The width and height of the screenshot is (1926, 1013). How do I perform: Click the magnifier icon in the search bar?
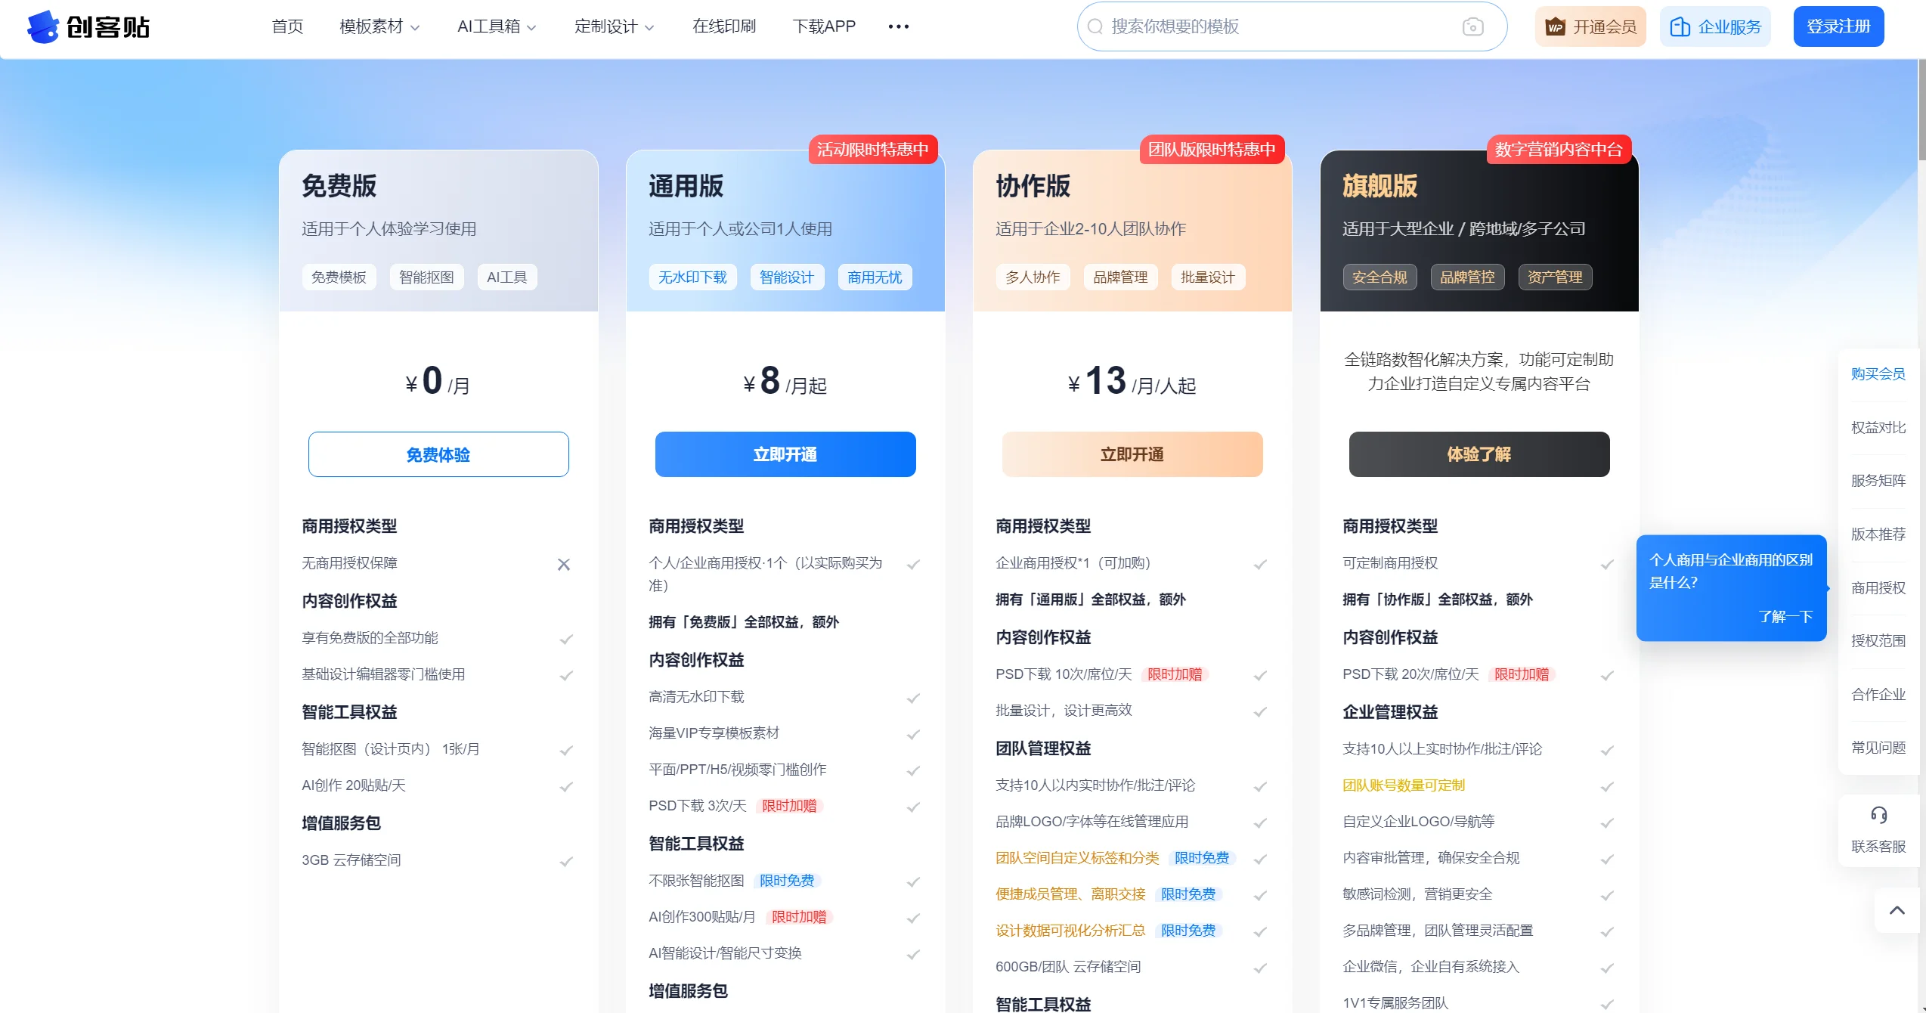(1096, 26)
